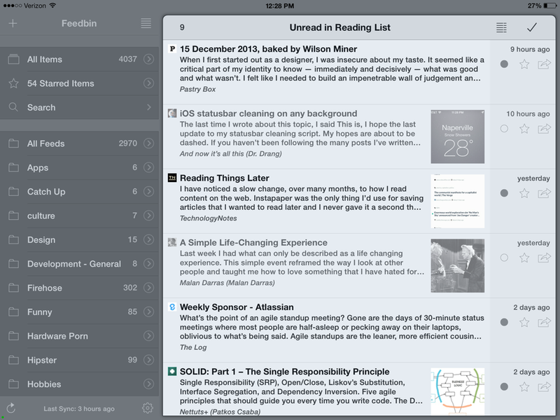Open 'iOS statusbar cleaning on any background'

point(268,113)
